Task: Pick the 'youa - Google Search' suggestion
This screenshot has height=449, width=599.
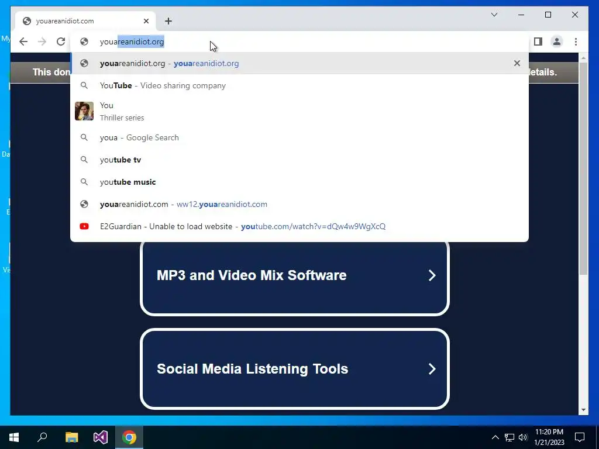Action: click(299, 137)
